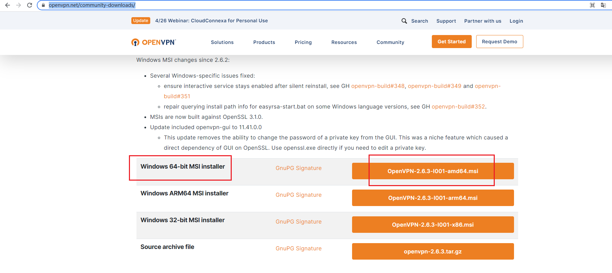Open GnuPG Signature for 32-bit MSI
Image resolution: width=612 pixels, height=273 pixels.
[298, 221]
